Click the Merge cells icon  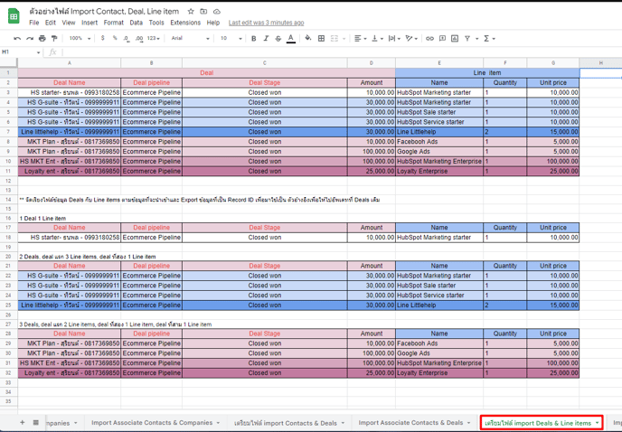coord(335,39)
